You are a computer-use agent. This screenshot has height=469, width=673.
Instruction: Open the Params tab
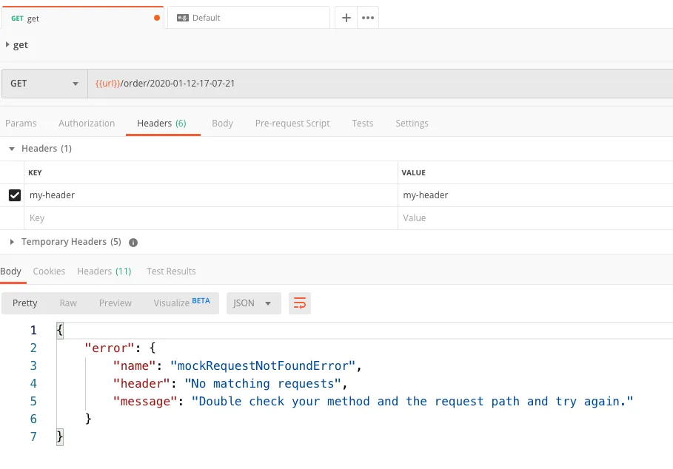(x=21, y=123)
